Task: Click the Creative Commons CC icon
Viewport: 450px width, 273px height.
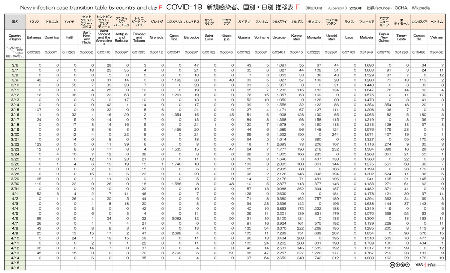Action: 392,265
